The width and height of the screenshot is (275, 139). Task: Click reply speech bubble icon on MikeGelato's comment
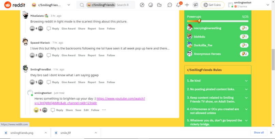(x=48, y=29)
